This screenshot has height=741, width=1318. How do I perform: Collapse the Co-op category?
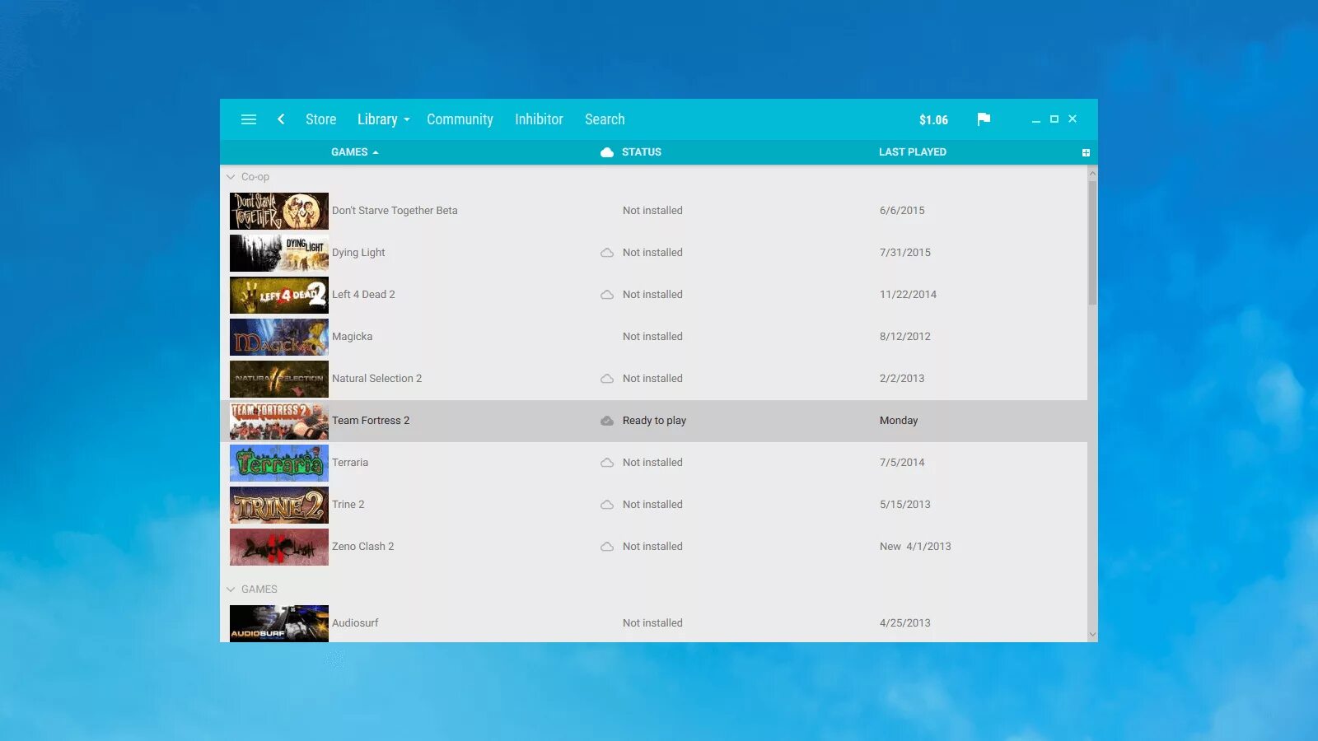point(231,177)
